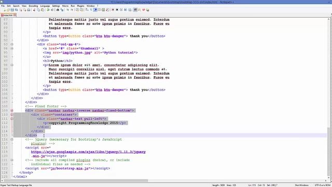Collapse the navbar div at line 109
This screenshot has width=332, height=187.
tap(12, 111)
